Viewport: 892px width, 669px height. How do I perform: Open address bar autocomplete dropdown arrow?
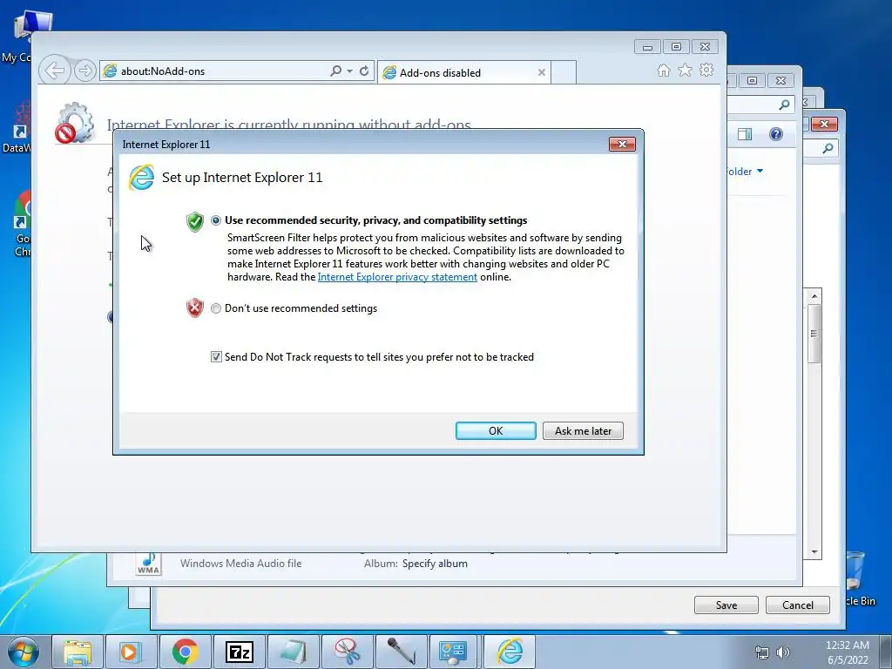coord(350,71)
